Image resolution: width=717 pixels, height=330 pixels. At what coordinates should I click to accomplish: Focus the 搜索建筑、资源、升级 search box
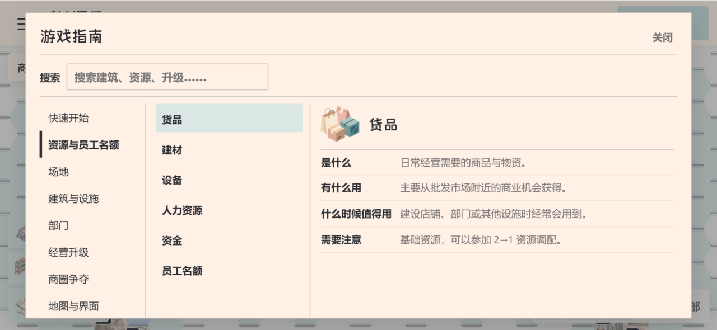click(167, 77)
